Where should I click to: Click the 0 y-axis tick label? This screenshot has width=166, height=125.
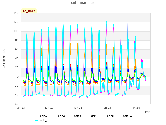(18, 77)
